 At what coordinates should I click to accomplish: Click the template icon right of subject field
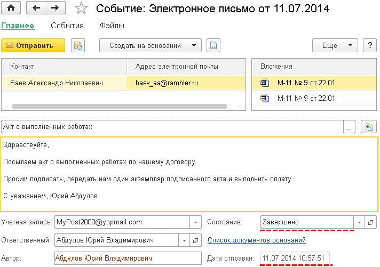369,127
